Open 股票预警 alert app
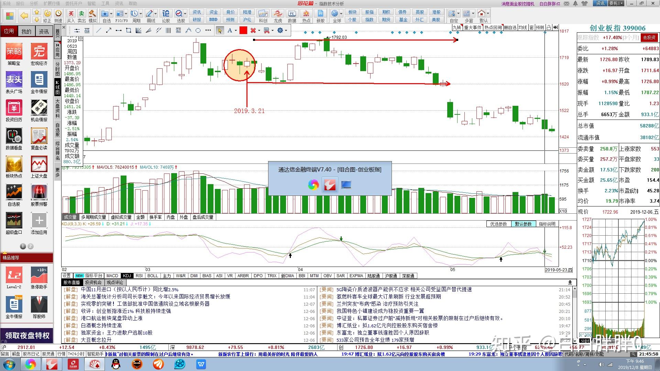660x371 pixels. pyautogui.click(x=39, y=195)
